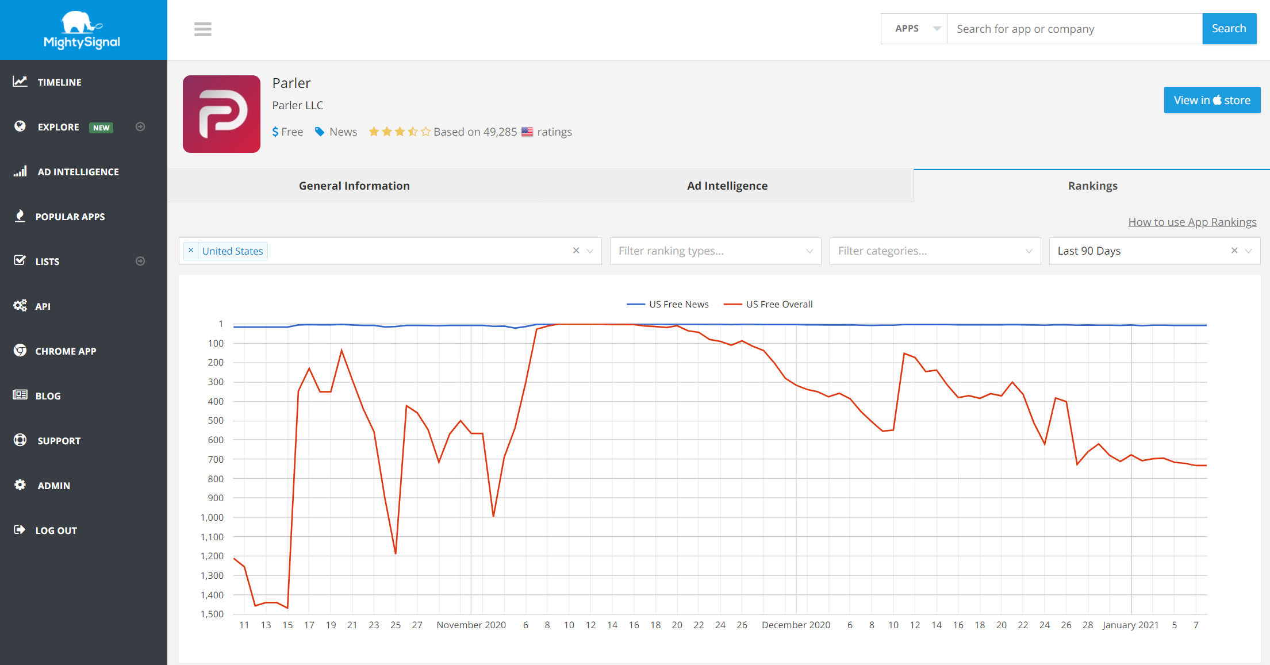Open the APPS search type dropdown
The image size is (1270, 665).
(x=914, y=29)
